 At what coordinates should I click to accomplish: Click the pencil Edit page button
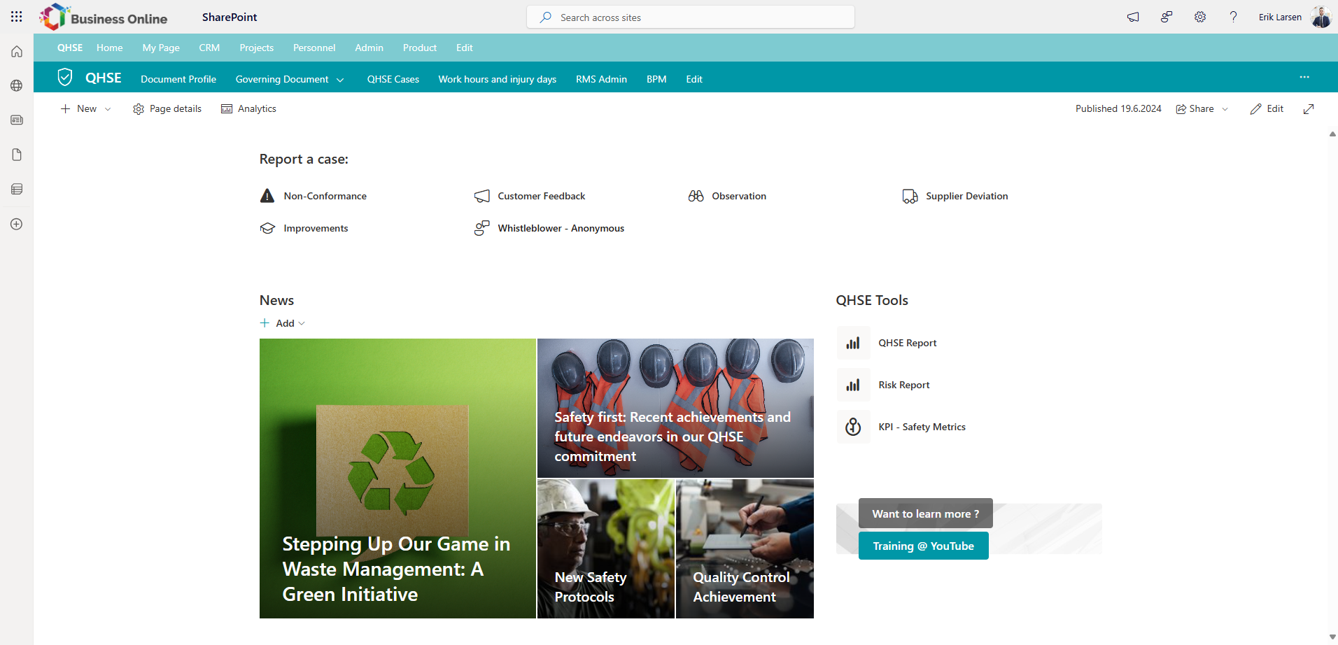point(1267,109)
